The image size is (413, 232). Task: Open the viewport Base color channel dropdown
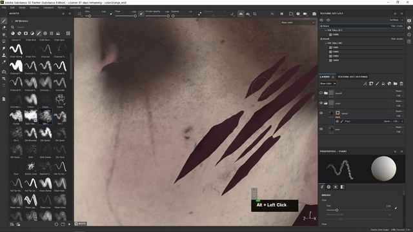click(297, 23)
